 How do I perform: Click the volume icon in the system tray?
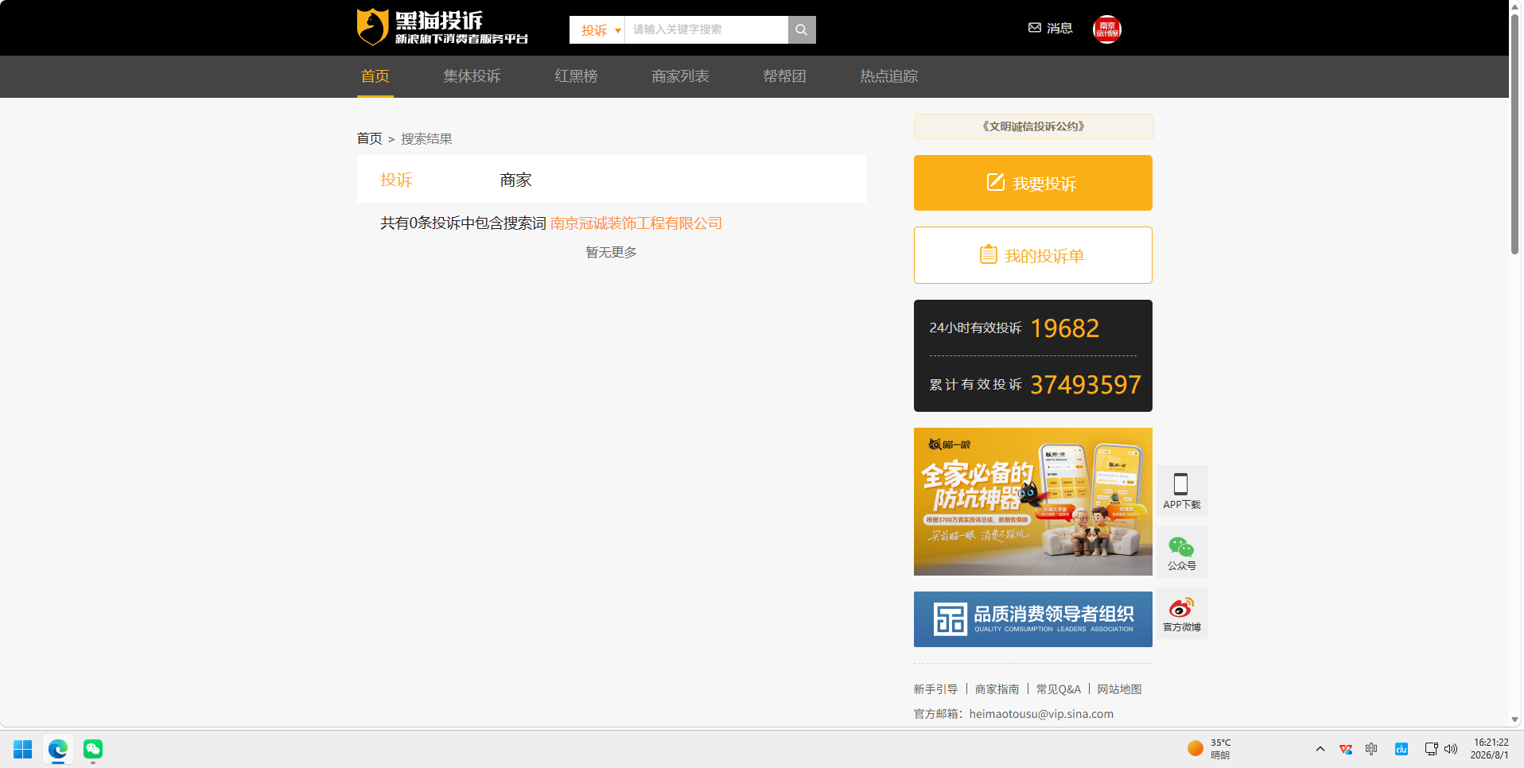[x=1451, y=749]
